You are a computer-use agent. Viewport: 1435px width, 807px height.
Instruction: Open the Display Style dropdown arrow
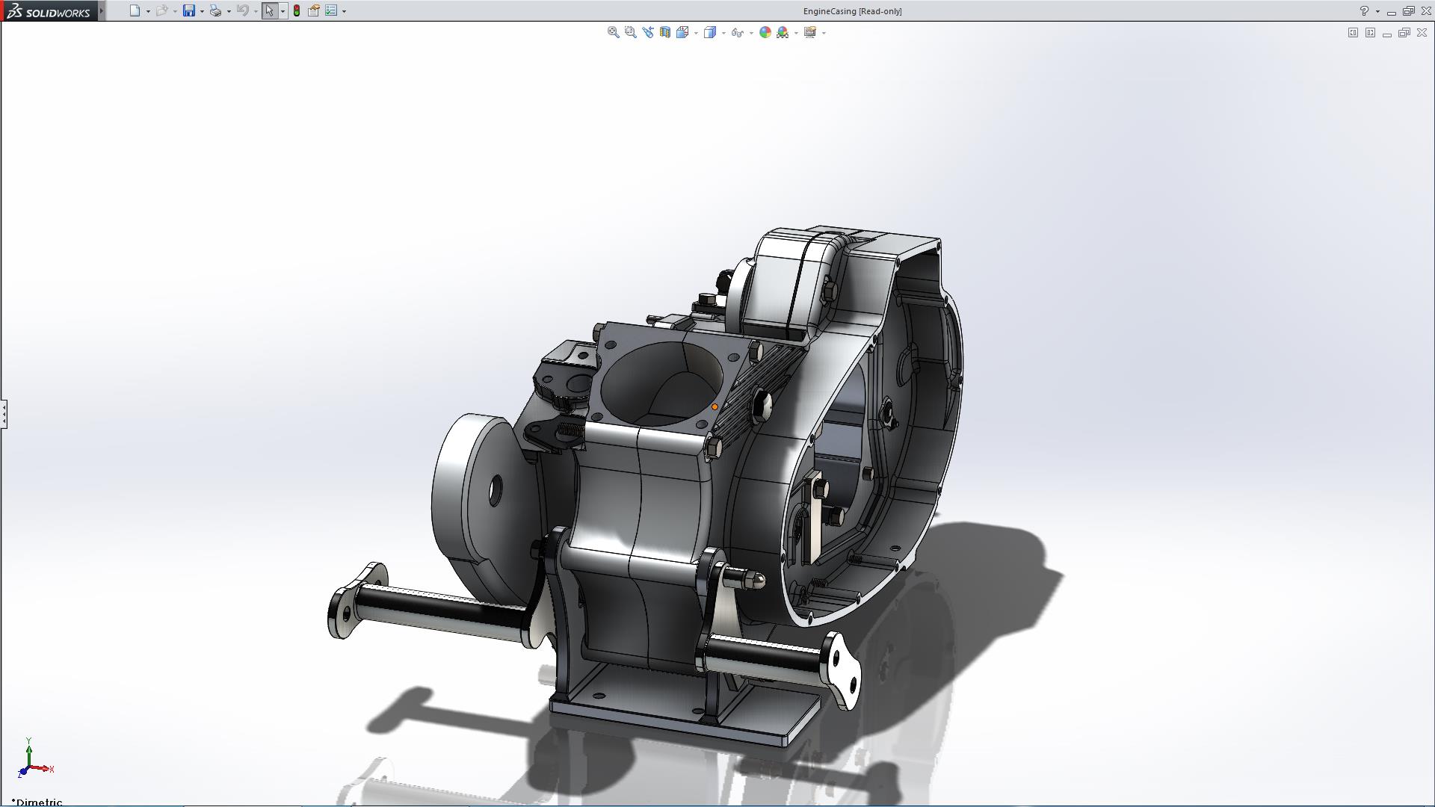pyautogui.click(x=723, y=33)
